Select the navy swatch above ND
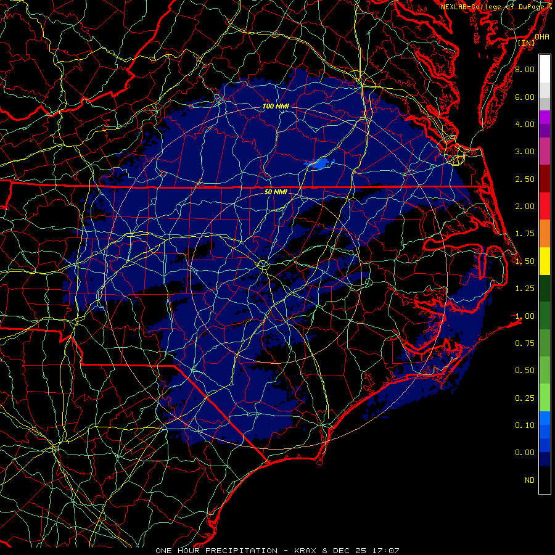 click(545, 459)
